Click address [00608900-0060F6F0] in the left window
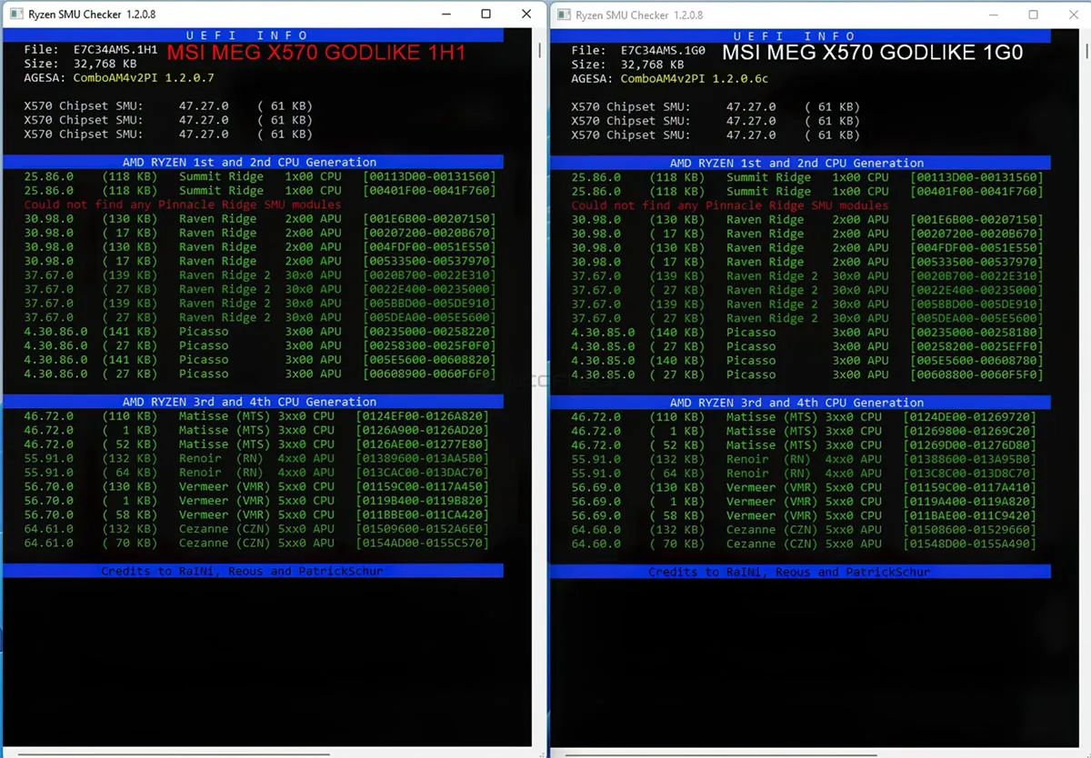This screenshot has width=1091, height=758. pos(429,374)
